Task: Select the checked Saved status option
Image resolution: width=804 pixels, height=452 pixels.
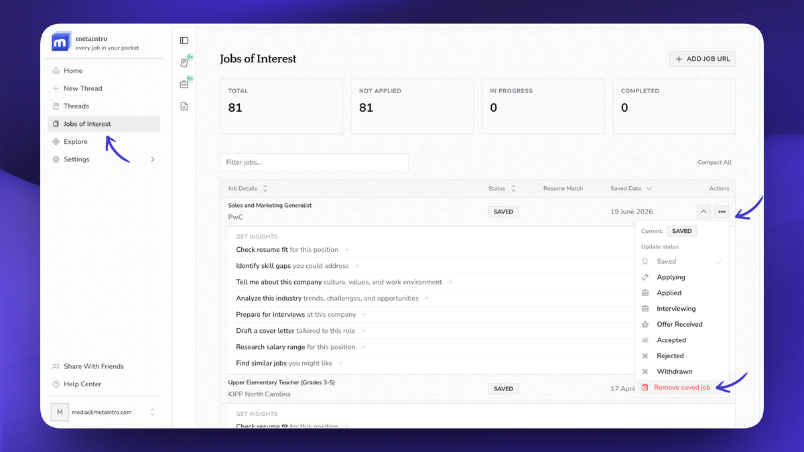Action: click(681, 261)
